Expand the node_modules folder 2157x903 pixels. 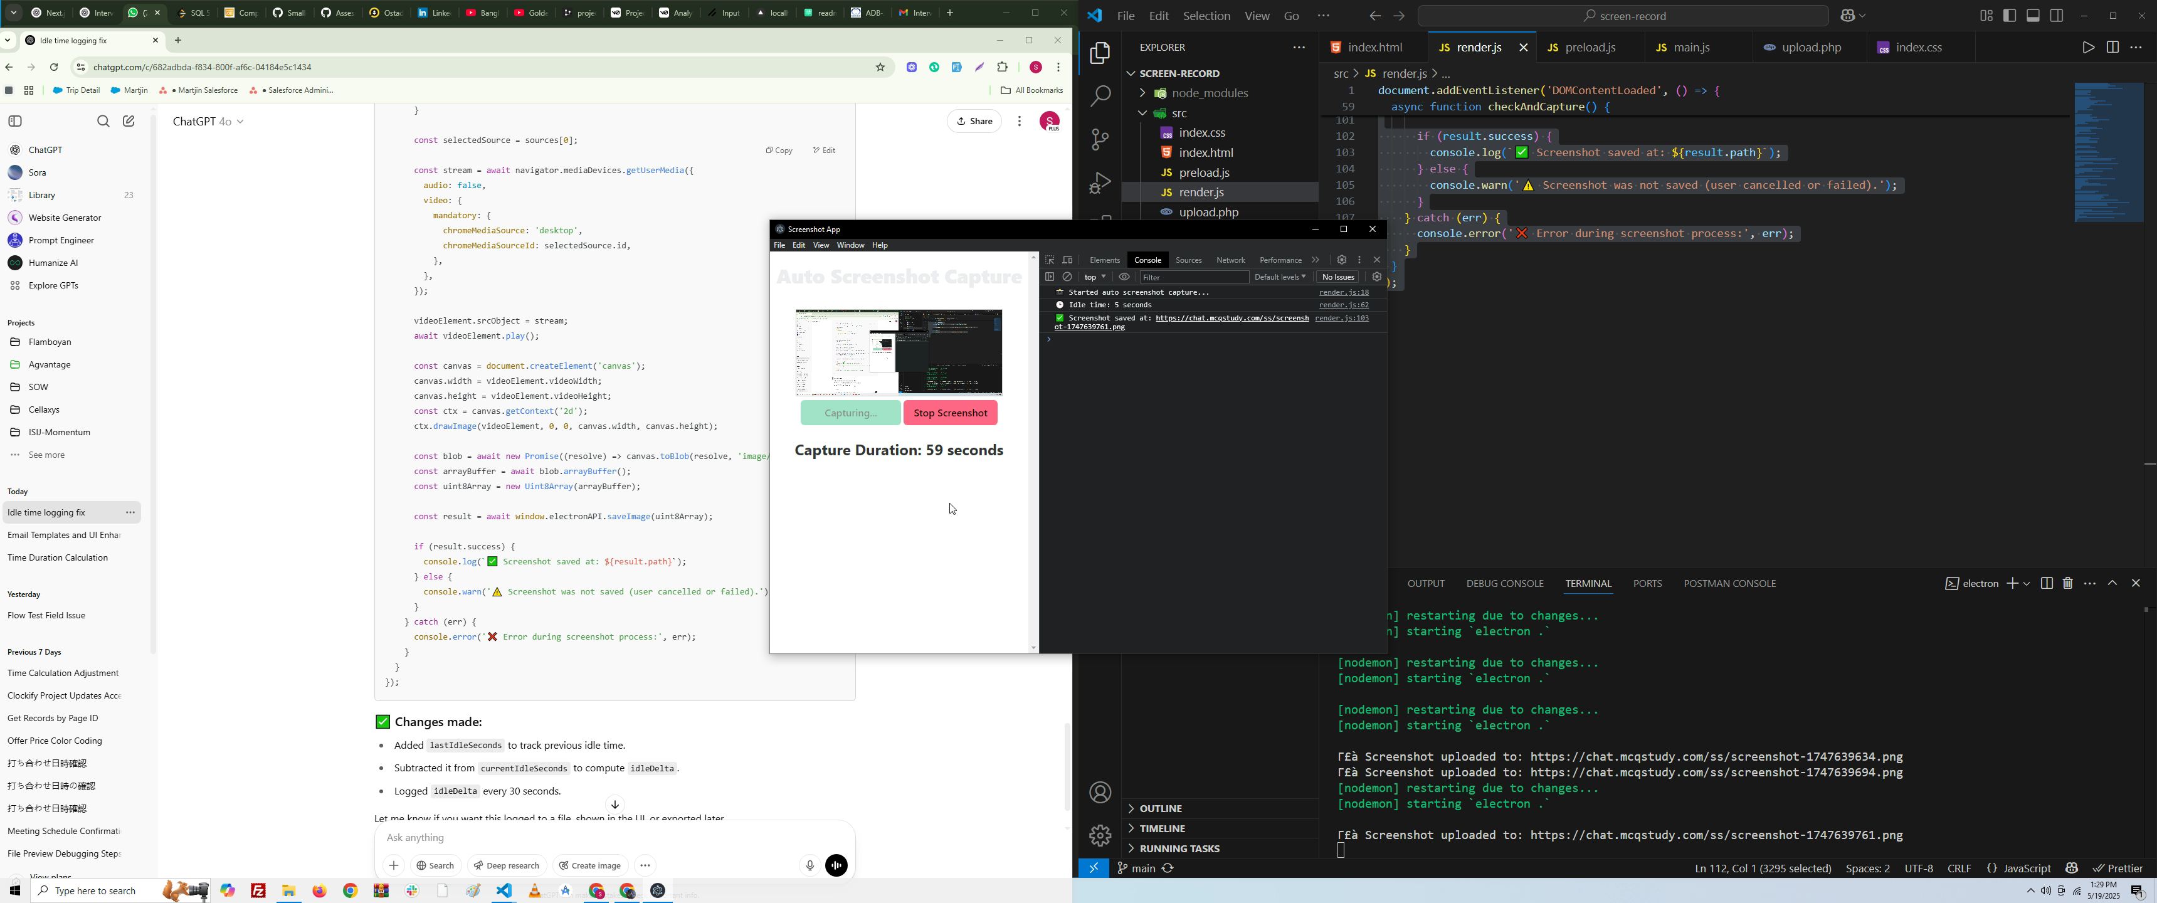pos(1211,93)
